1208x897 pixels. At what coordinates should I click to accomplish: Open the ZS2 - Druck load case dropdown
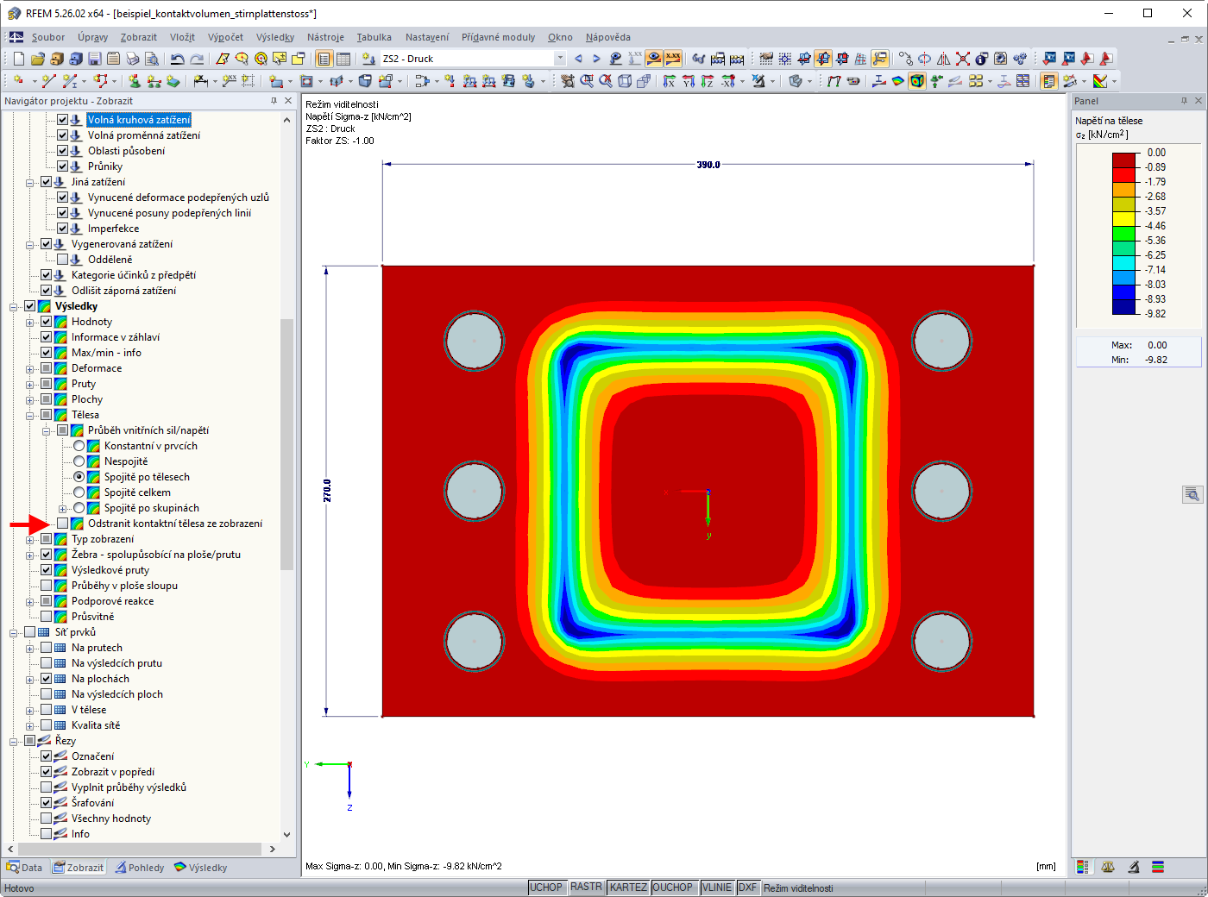(x=560, y=59)
